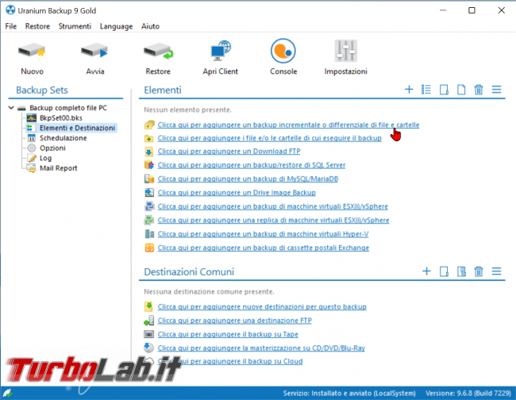
Task: Add an incremental or differential backup link
Action: pos(288,125)
